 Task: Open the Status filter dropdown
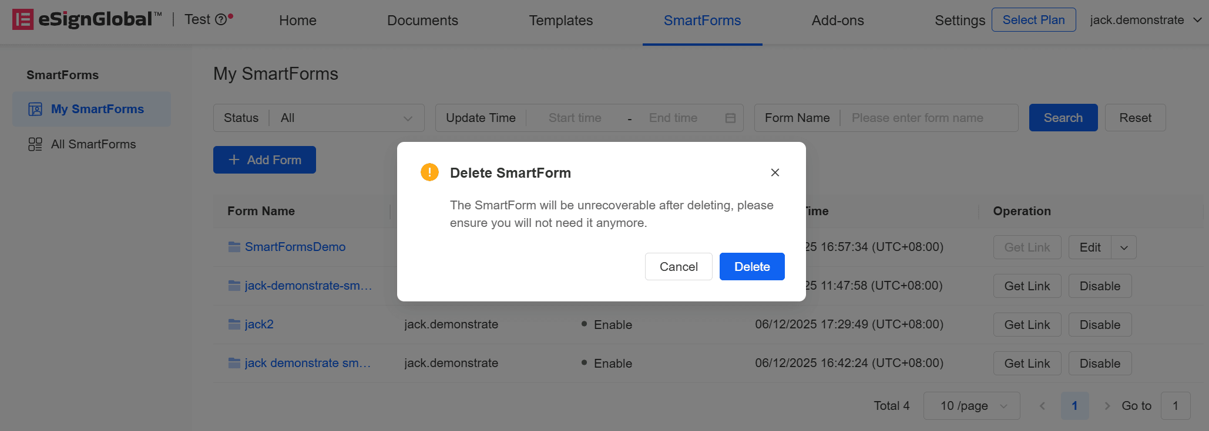(x=318, y=118)
